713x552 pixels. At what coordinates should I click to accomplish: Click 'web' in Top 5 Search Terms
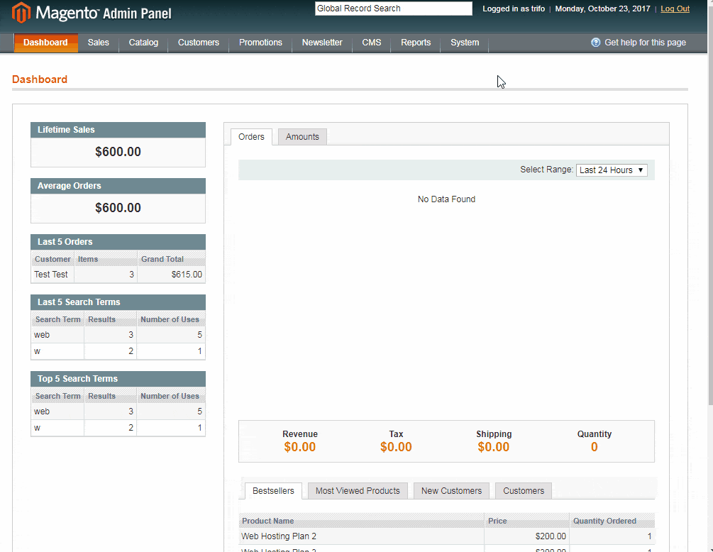tap(42, 412)
